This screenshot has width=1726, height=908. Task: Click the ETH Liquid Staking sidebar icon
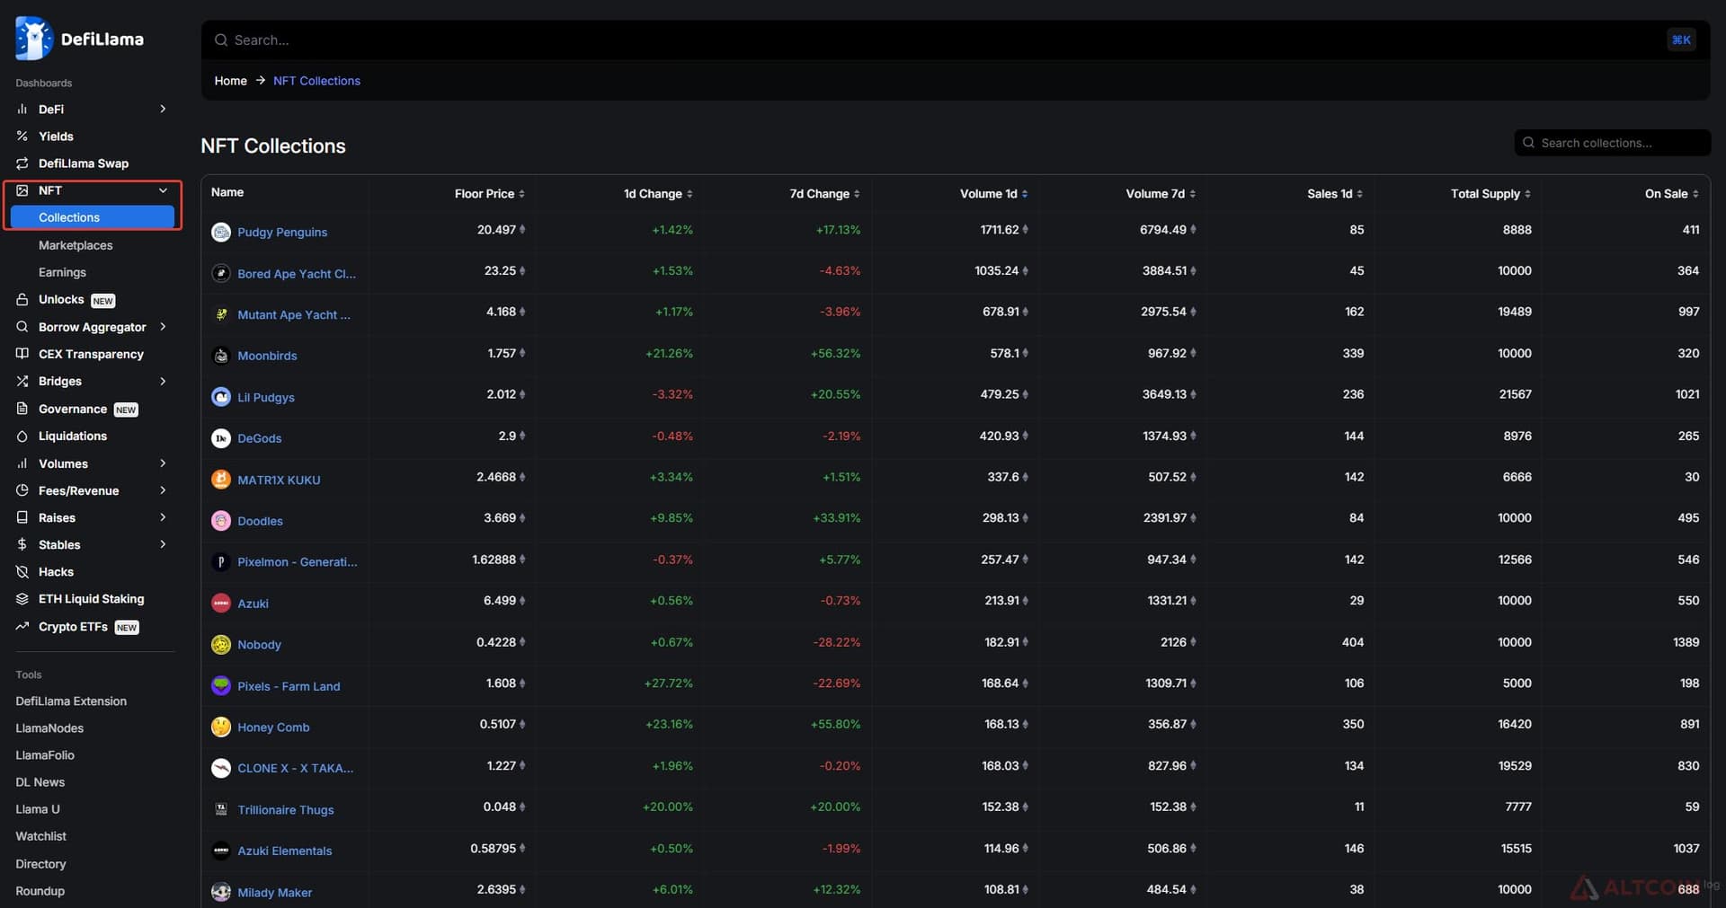22,599
